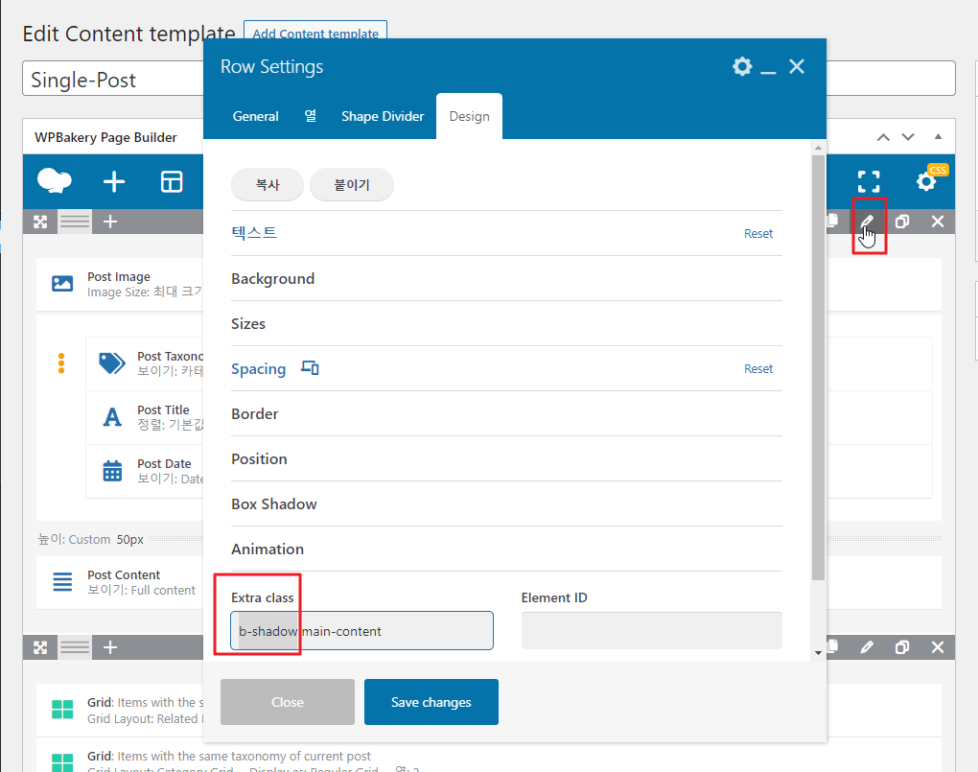Image resolution: width=978 pixels, height=772 pixels.
Task: Reset the Spacing settings
Action: point(757,369)
